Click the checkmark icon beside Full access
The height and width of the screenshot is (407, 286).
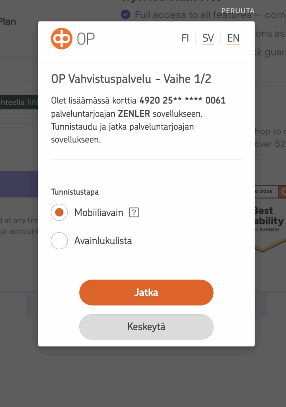click(126, 15)
